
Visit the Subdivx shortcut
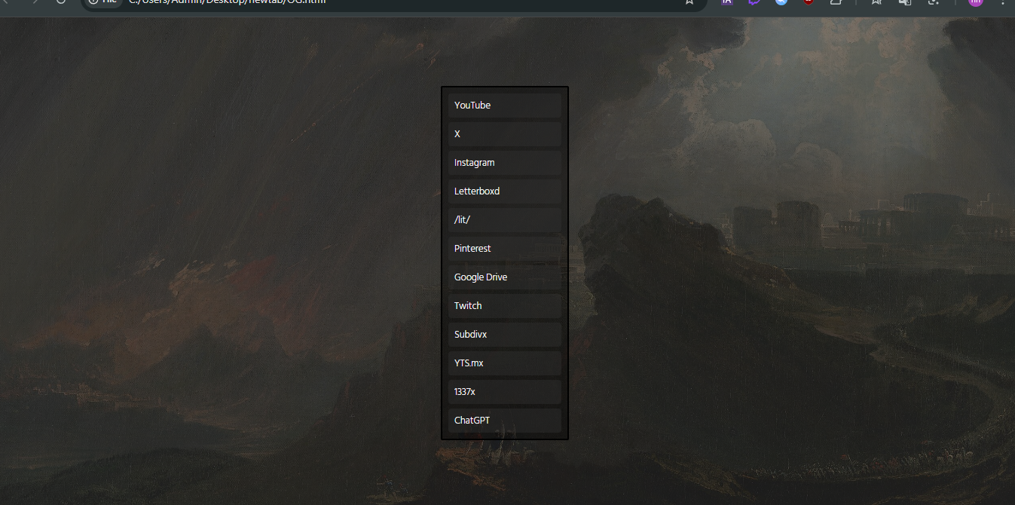[505, 335]
